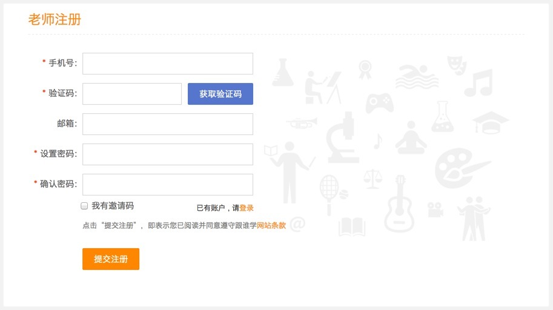Tick the 我有邀请码 checkbox
553x310 pixels.
84,206
